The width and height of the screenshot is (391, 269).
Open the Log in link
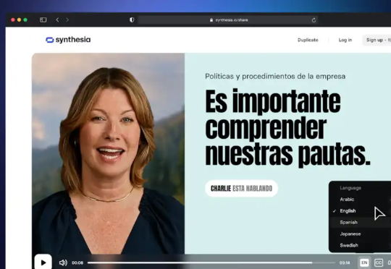345,40
